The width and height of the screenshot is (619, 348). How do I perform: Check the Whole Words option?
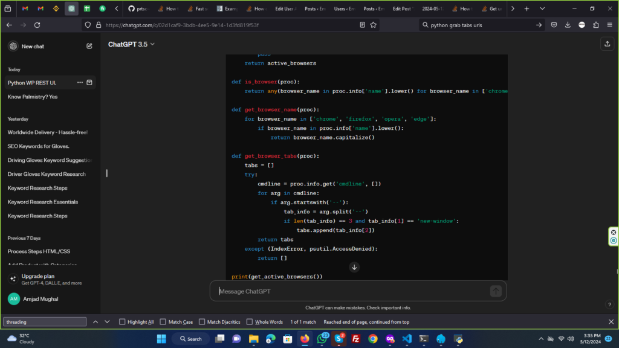point(248,322)
